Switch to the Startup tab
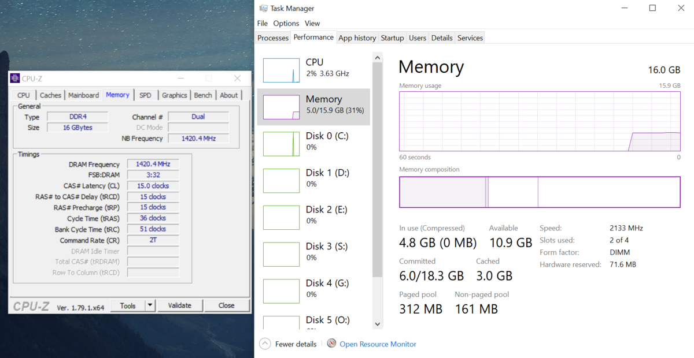694x358 pixels. click(x=392, y=38)
